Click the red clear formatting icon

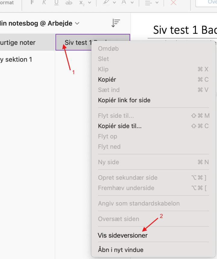click(173, 3)
